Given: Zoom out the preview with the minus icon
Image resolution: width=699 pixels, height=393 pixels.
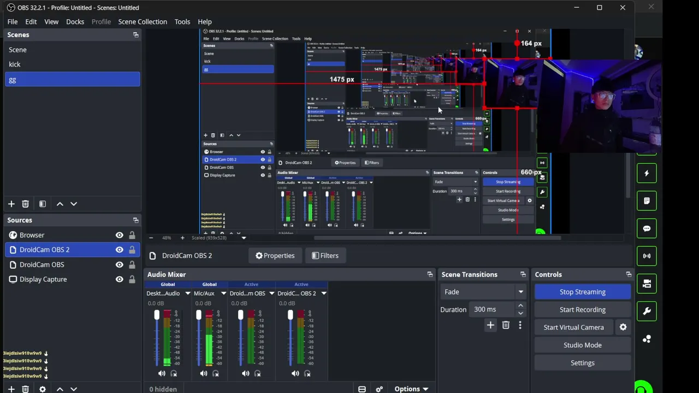Looking at the screenshot, I should coord(151,238).
